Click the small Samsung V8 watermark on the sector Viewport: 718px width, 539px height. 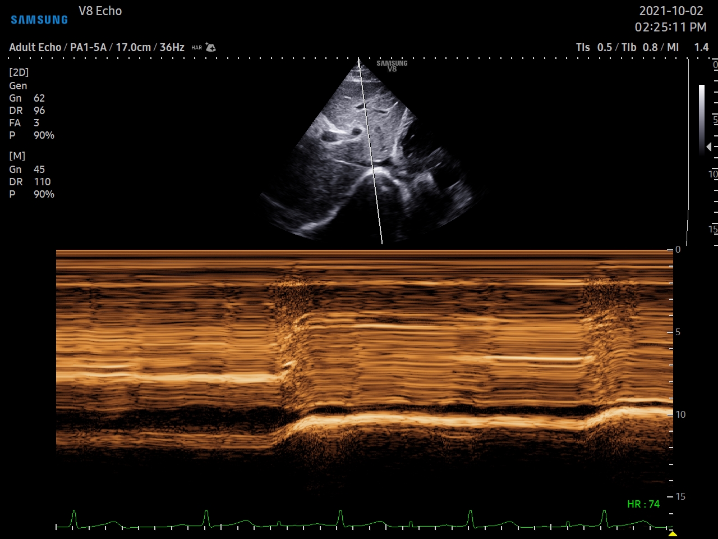coord(392,66)
